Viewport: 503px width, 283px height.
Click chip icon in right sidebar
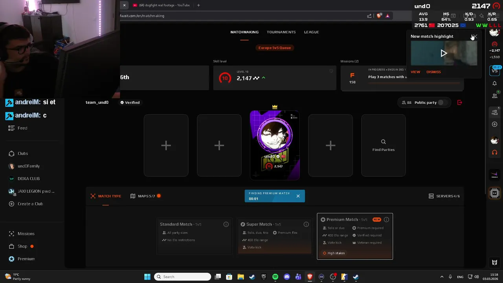click(495, 193)
